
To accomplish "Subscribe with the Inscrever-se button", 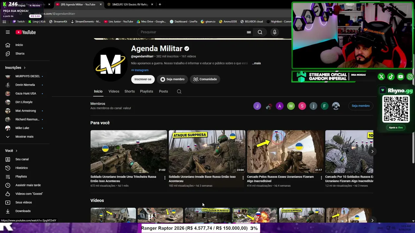I will (143, 79).
